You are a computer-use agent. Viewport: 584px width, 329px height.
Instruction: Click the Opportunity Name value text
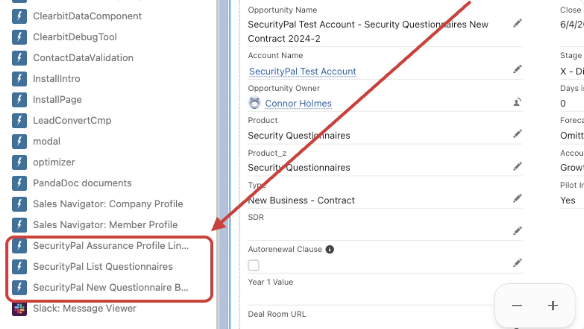pos(368,31)
